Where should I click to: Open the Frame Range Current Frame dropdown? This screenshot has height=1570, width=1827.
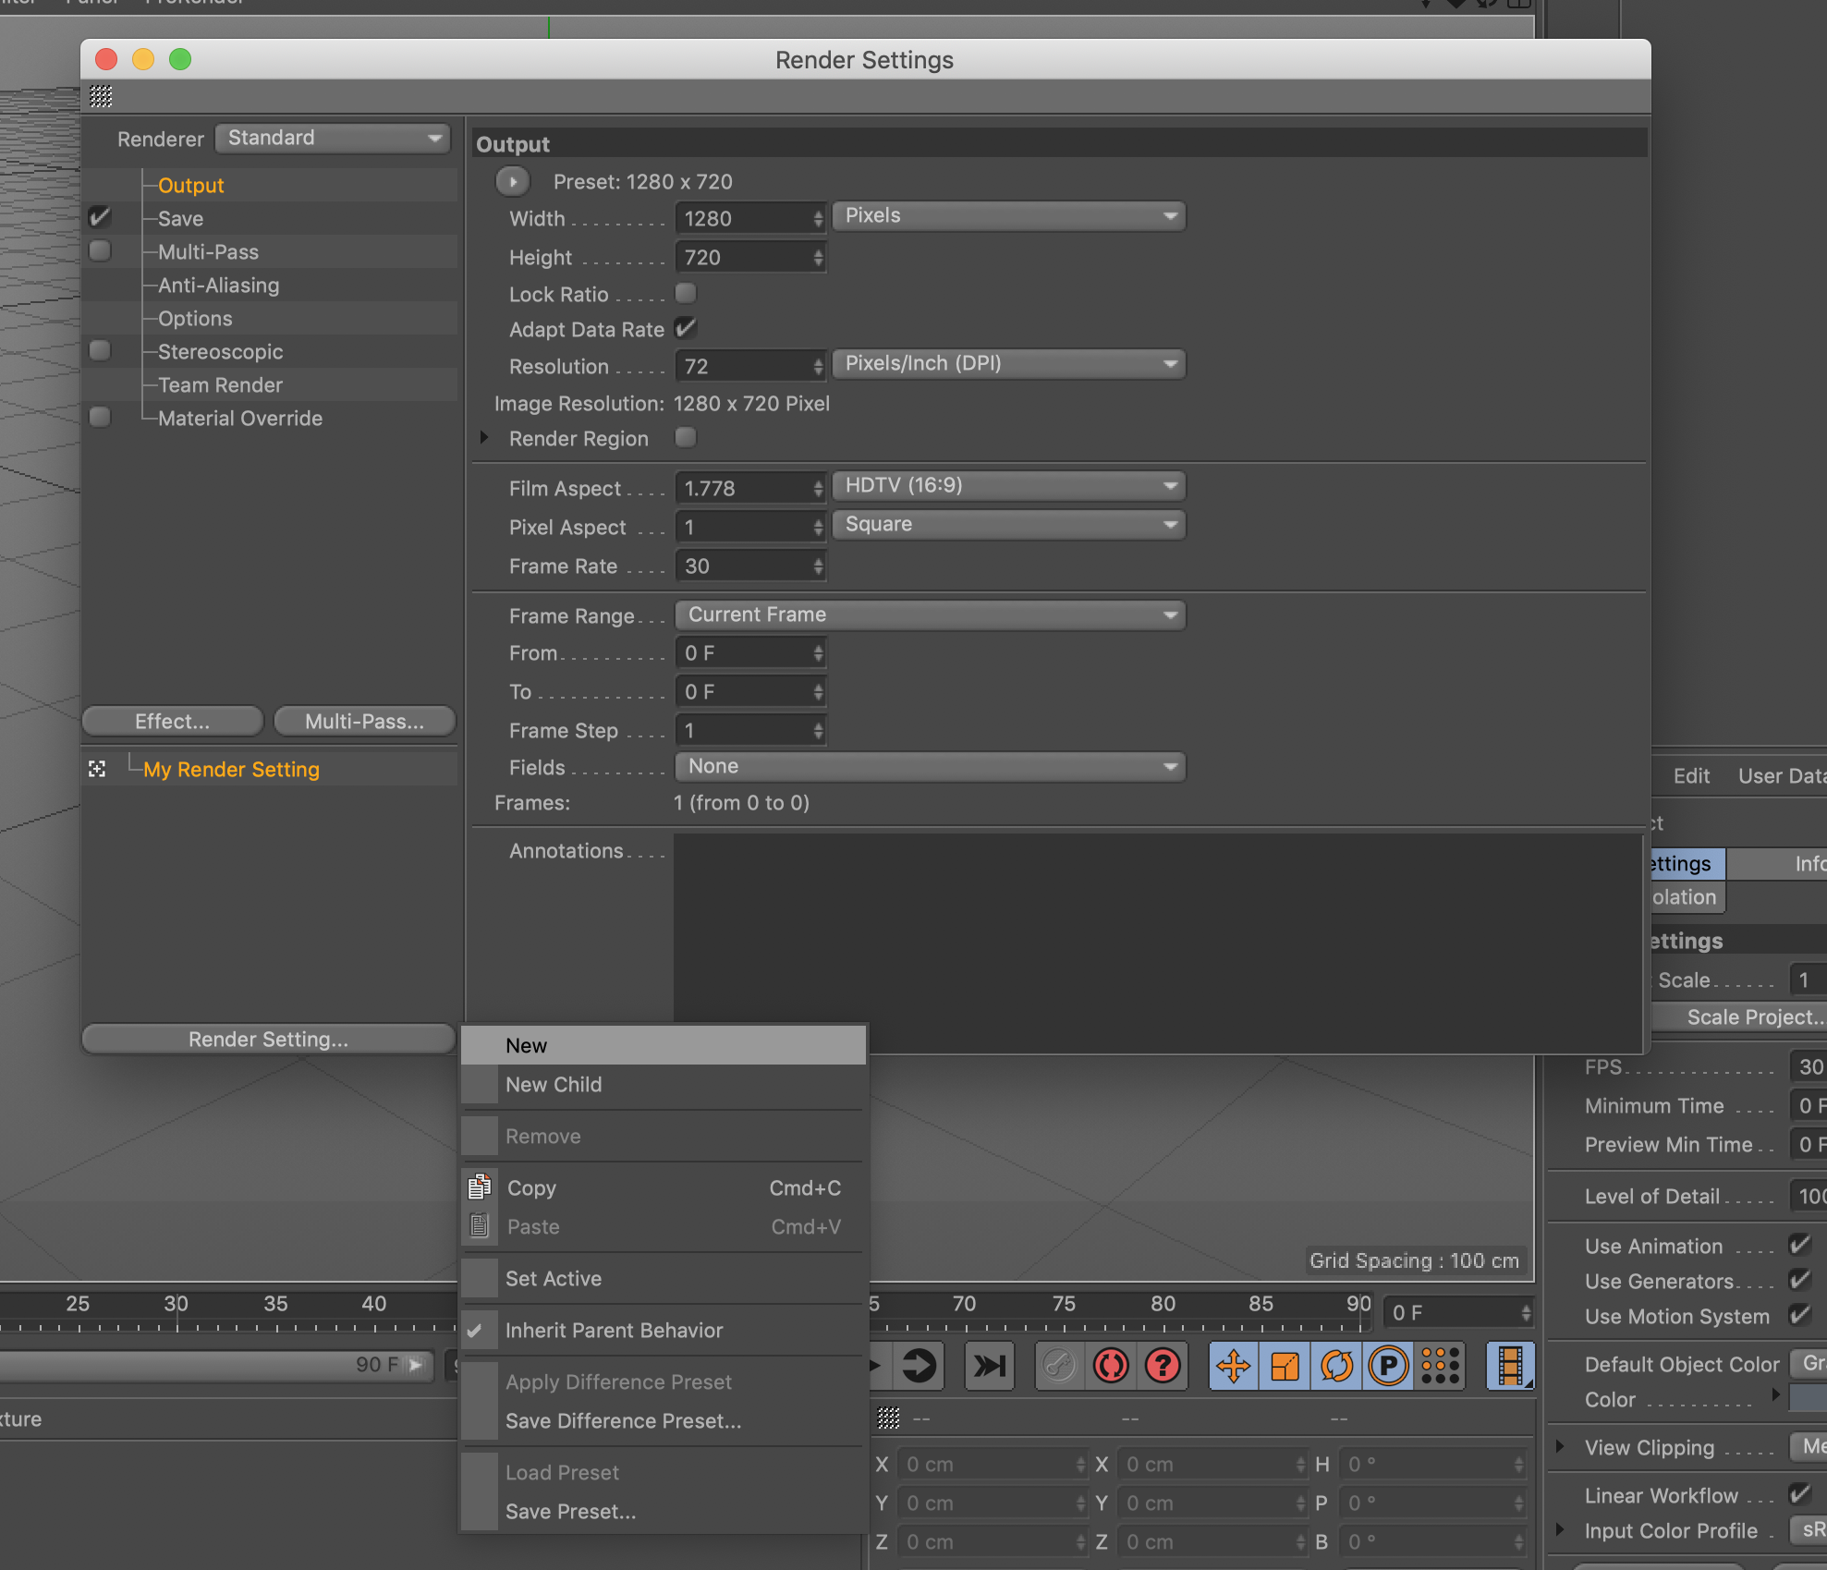(930, 615)
